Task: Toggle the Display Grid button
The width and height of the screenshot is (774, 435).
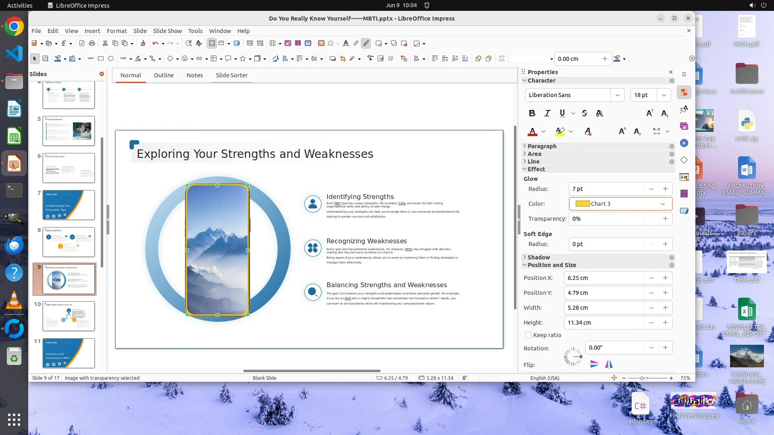Action: [212, 43]
